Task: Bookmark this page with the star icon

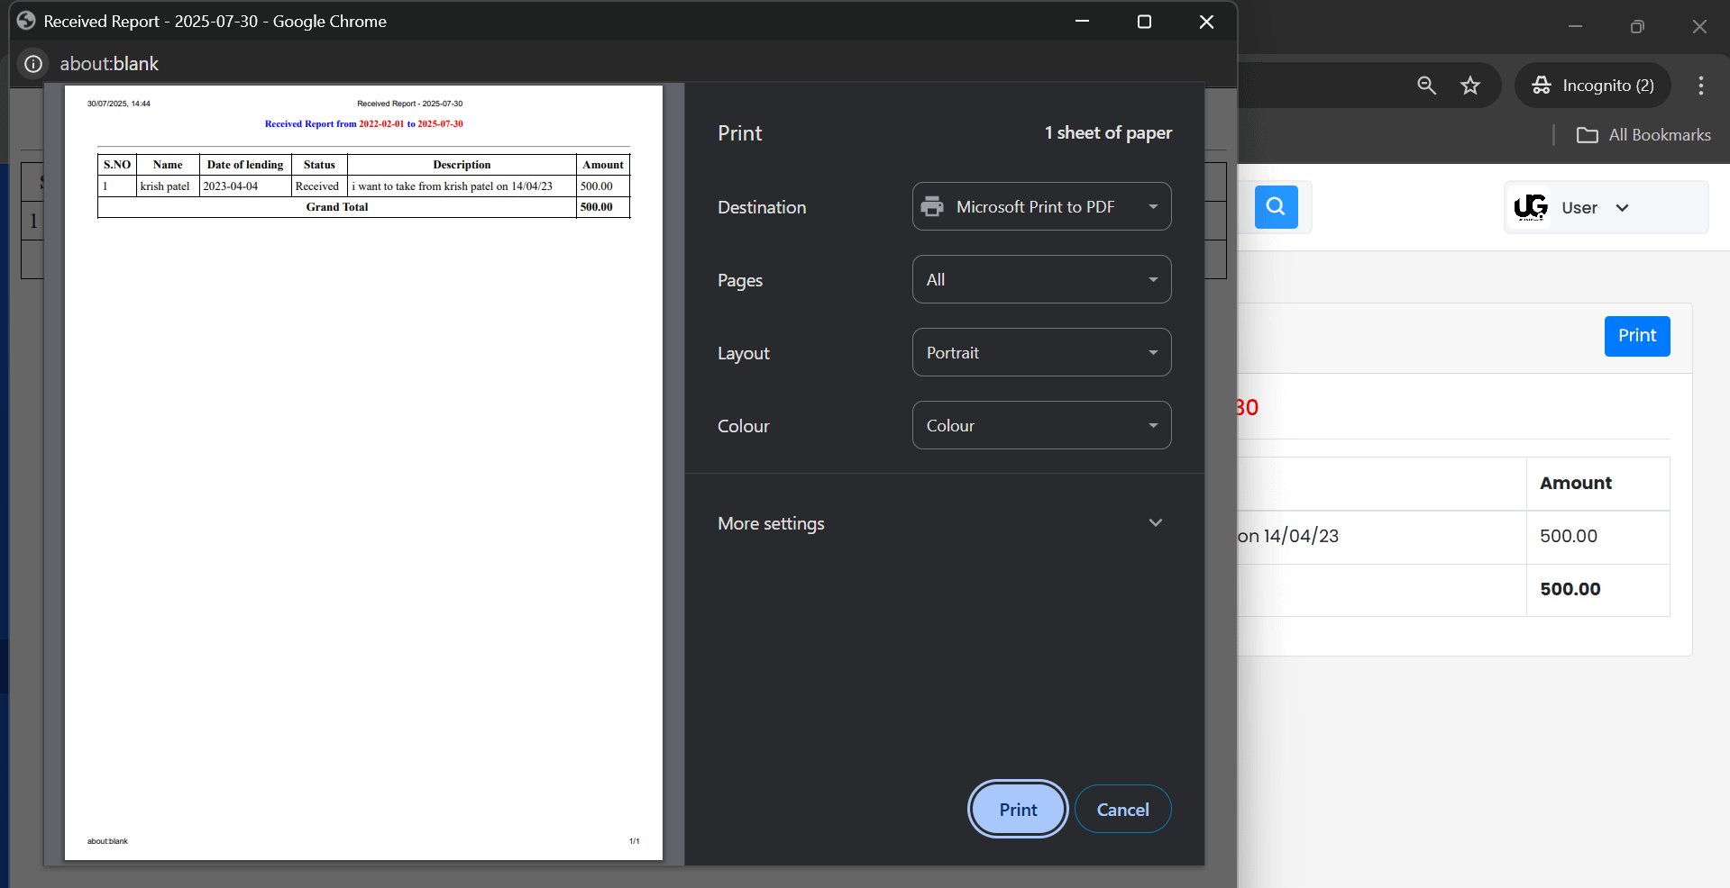Action: click(1470, 86)
